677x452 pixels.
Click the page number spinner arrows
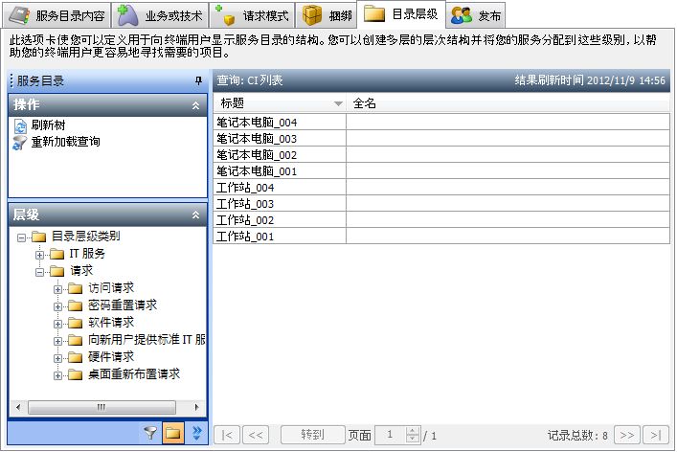click(x=413, y=435)
